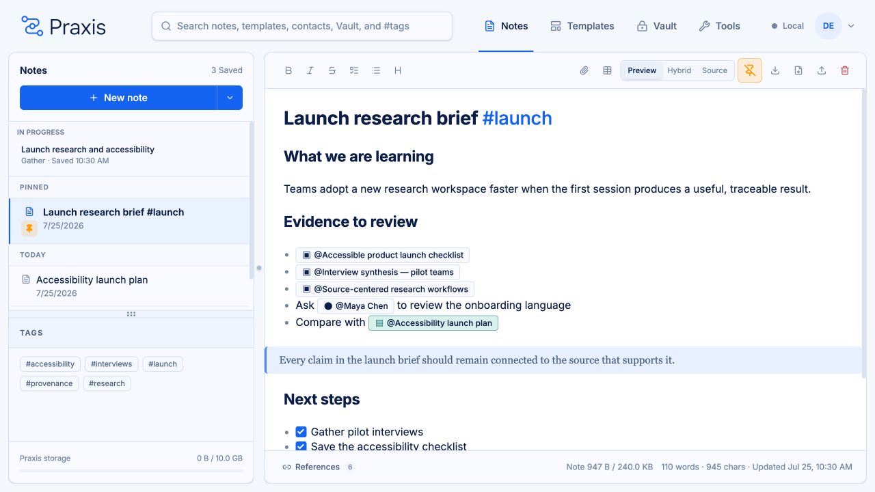Click the Local status indicator
The width and height of the screenshot is (875, 492).
pyautogui.click(x=787, y=26)
